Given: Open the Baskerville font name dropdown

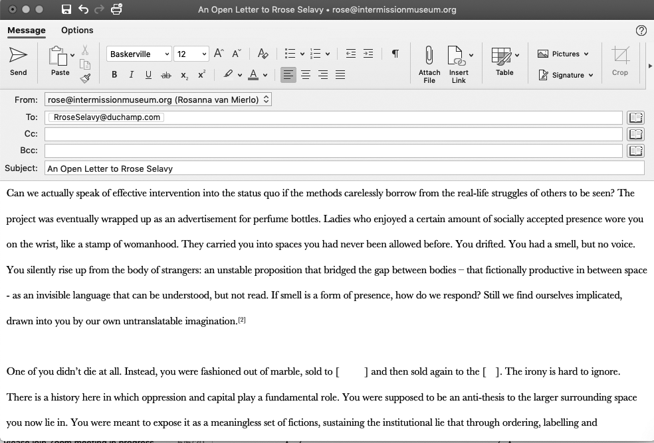Looking at the screenshot, I should 138,54.
